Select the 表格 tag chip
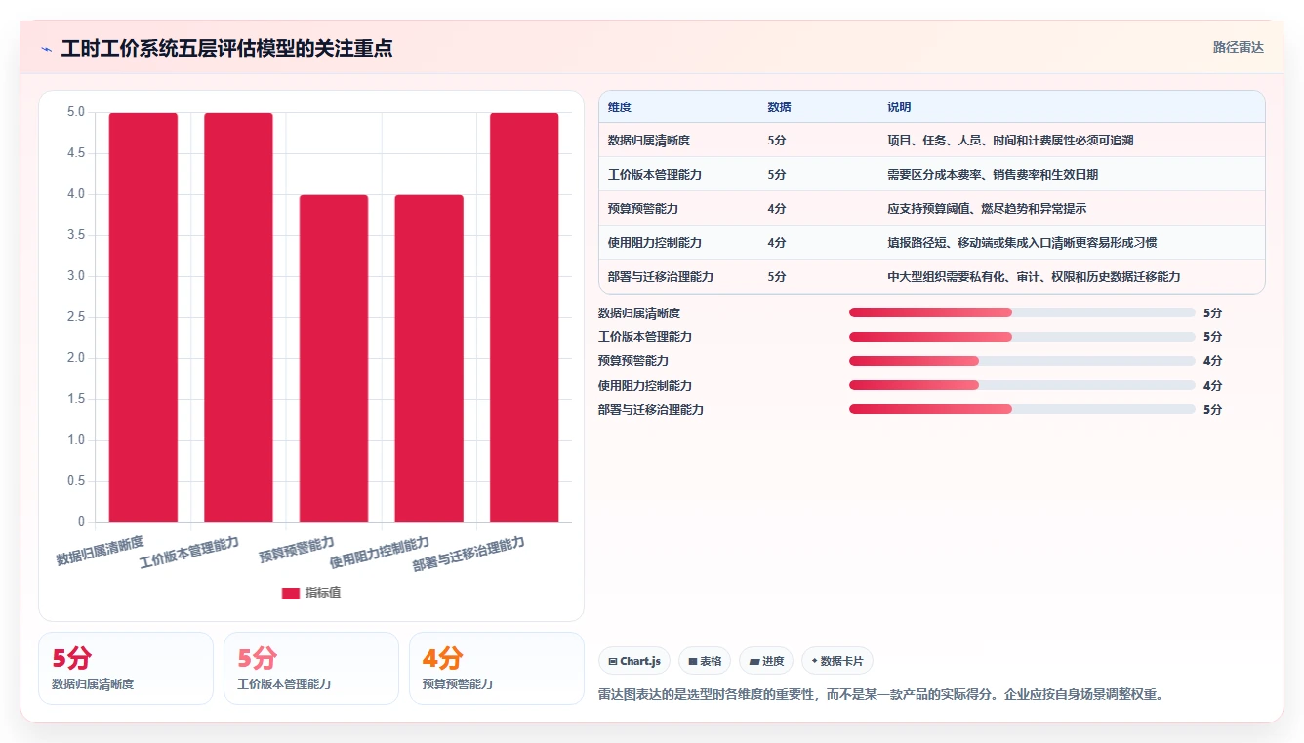This screenshot has width=1304, height=743. (705, 661)
